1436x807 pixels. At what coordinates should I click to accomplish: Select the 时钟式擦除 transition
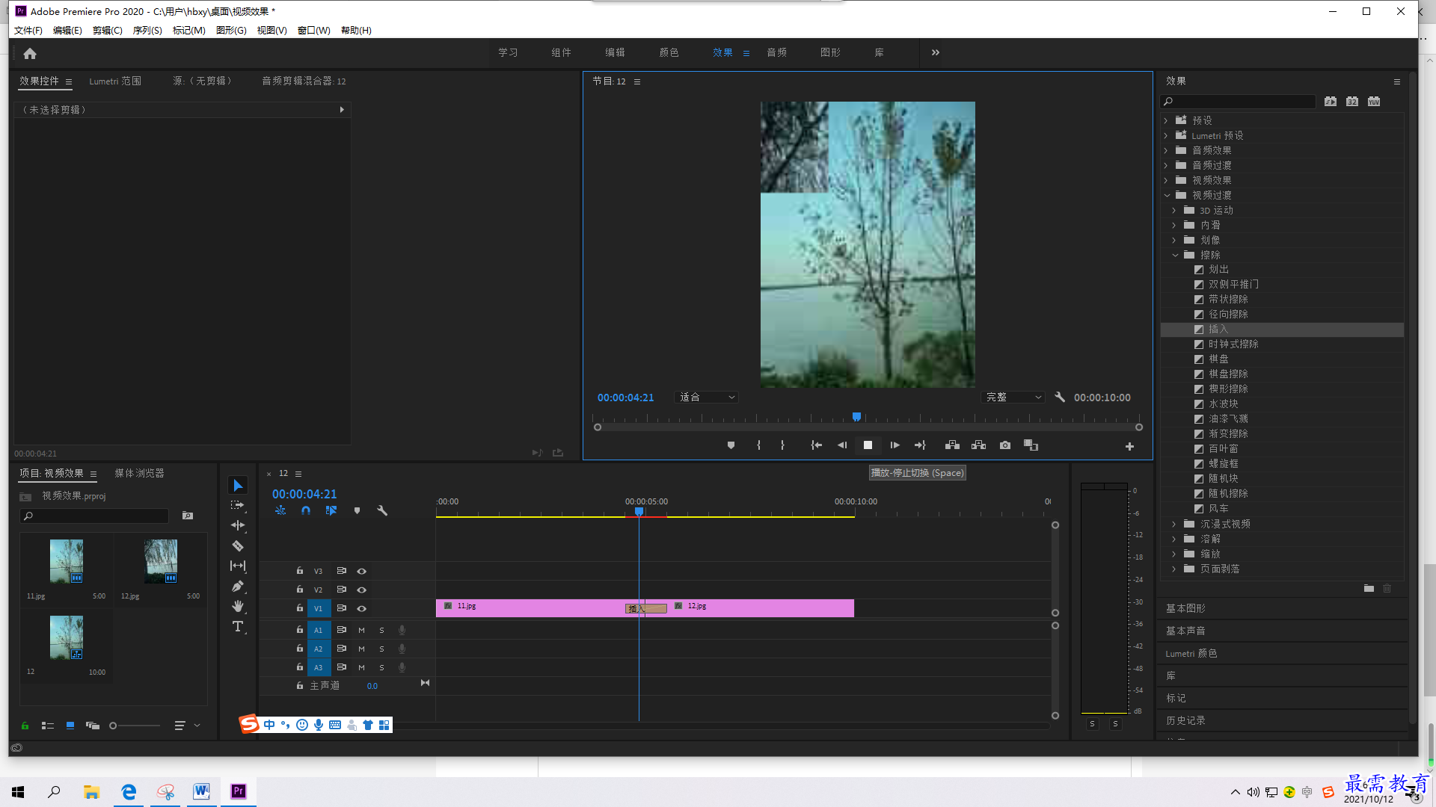1233,344
